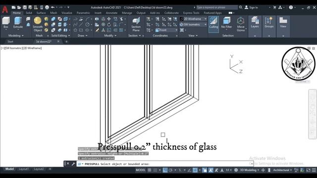Add a new drawing tab with plus
317x178 pixels.
[x=66, y=42]
